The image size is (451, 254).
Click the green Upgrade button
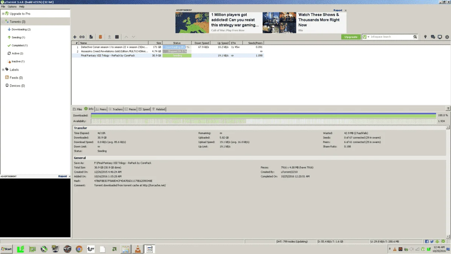(351, 37)
